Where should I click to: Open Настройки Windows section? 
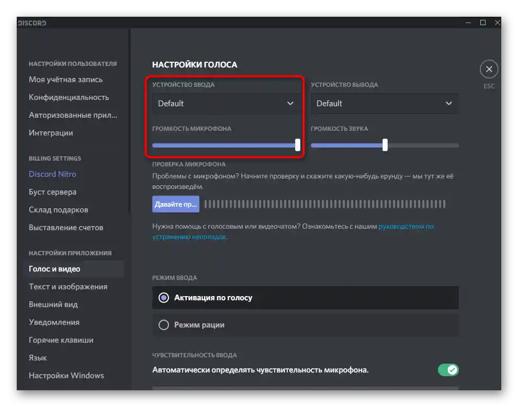(66, 376)
